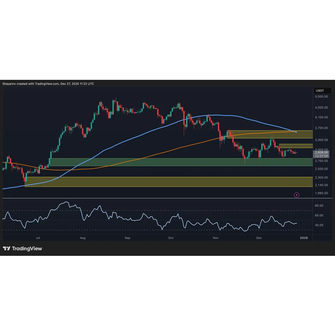Click the 3,300.00 price axis label
The height and width of the screenshot is (335, 335).
coord(321,140)
